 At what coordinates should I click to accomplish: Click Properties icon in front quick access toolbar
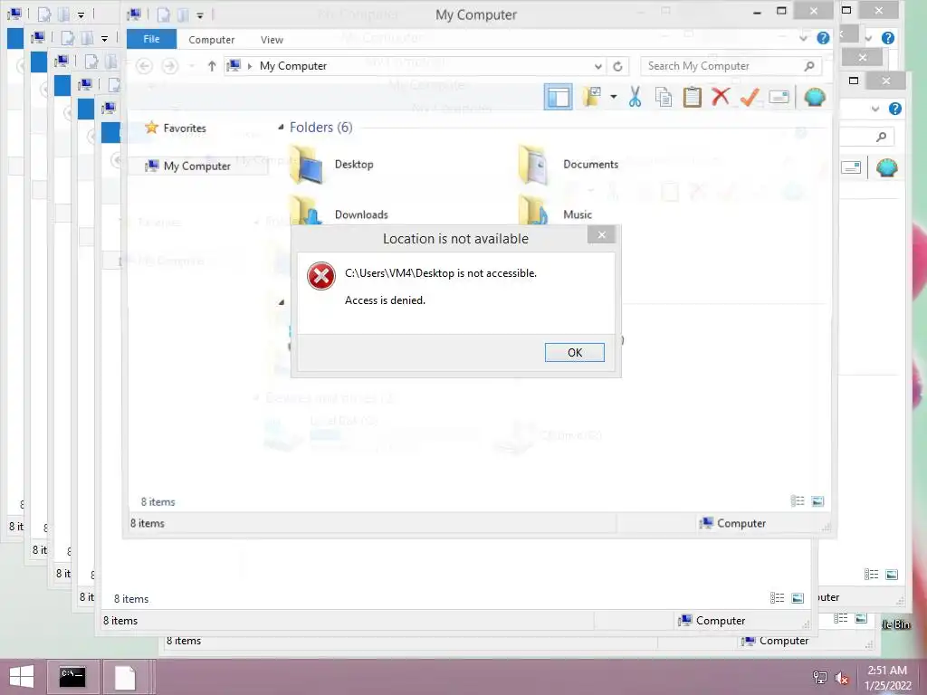pyautogui.click(x=164, y=14)
